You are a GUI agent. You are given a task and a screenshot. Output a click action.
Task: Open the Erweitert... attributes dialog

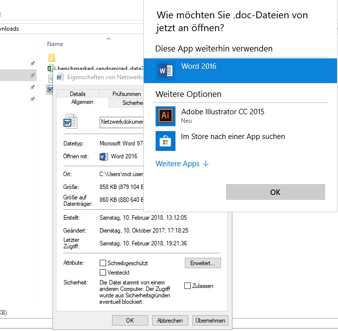tap(203, 263)
